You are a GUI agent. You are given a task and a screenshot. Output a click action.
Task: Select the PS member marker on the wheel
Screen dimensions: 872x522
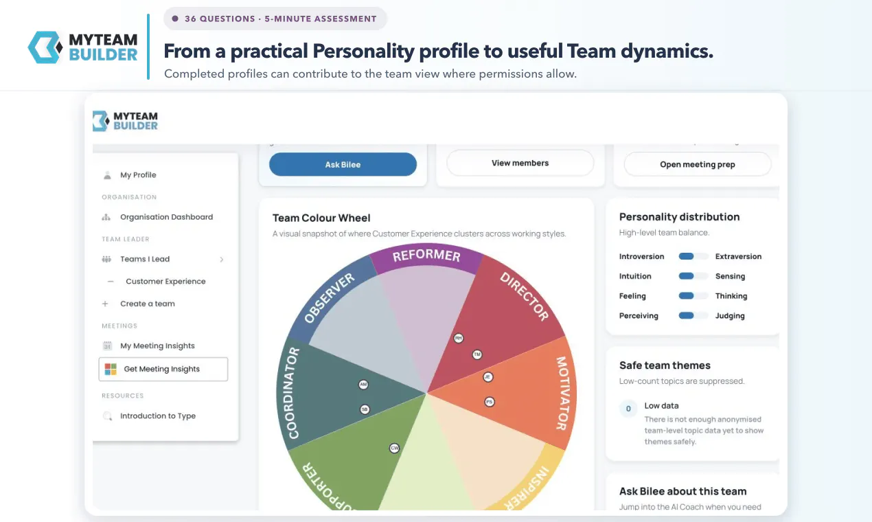(x=490, y=402)
